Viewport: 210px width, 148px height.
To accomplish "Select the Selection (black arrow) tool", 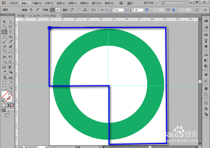I will [x=4, y=22].
